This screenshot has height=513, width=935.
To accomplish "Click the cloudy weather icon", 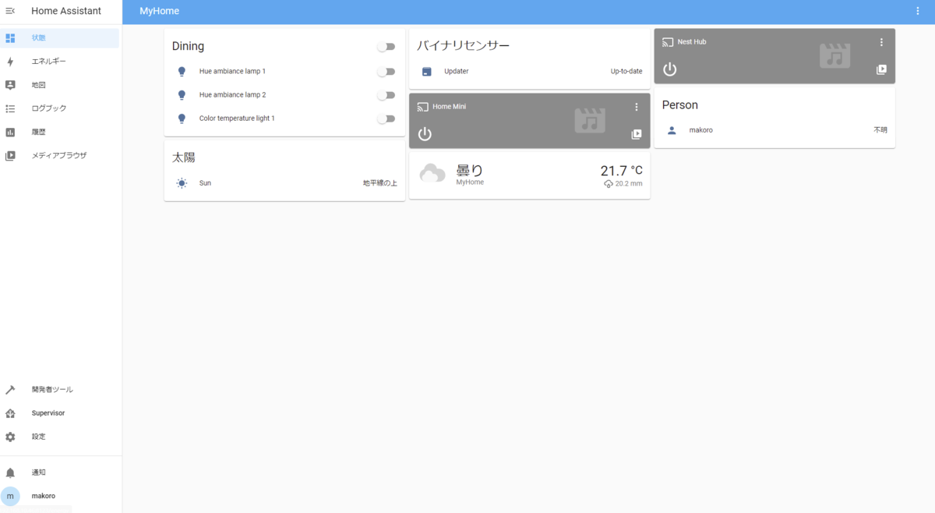I will (432, 173).
